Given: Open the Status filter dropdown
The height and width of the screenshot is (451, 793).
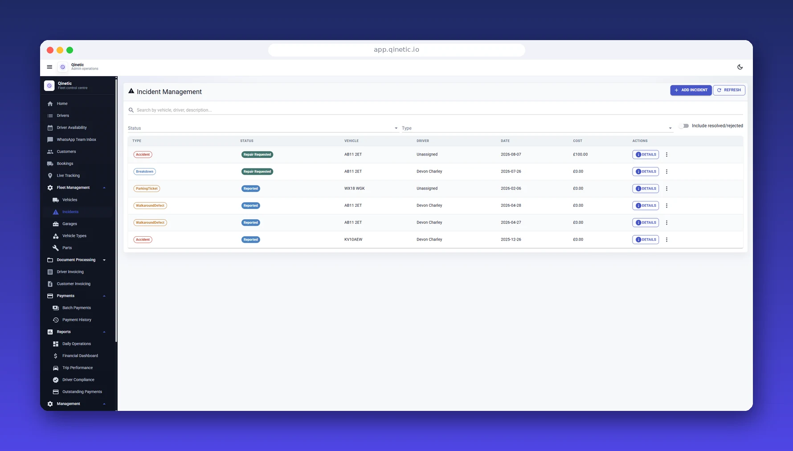Looking at the screenshot, I should coord(263,128).
